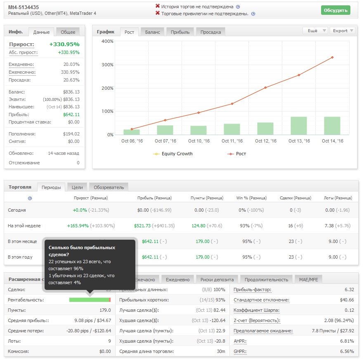Click the Прирост (Разница) column header
The width and height of the screenshot is (364, 362).
(x=91, y=198)
